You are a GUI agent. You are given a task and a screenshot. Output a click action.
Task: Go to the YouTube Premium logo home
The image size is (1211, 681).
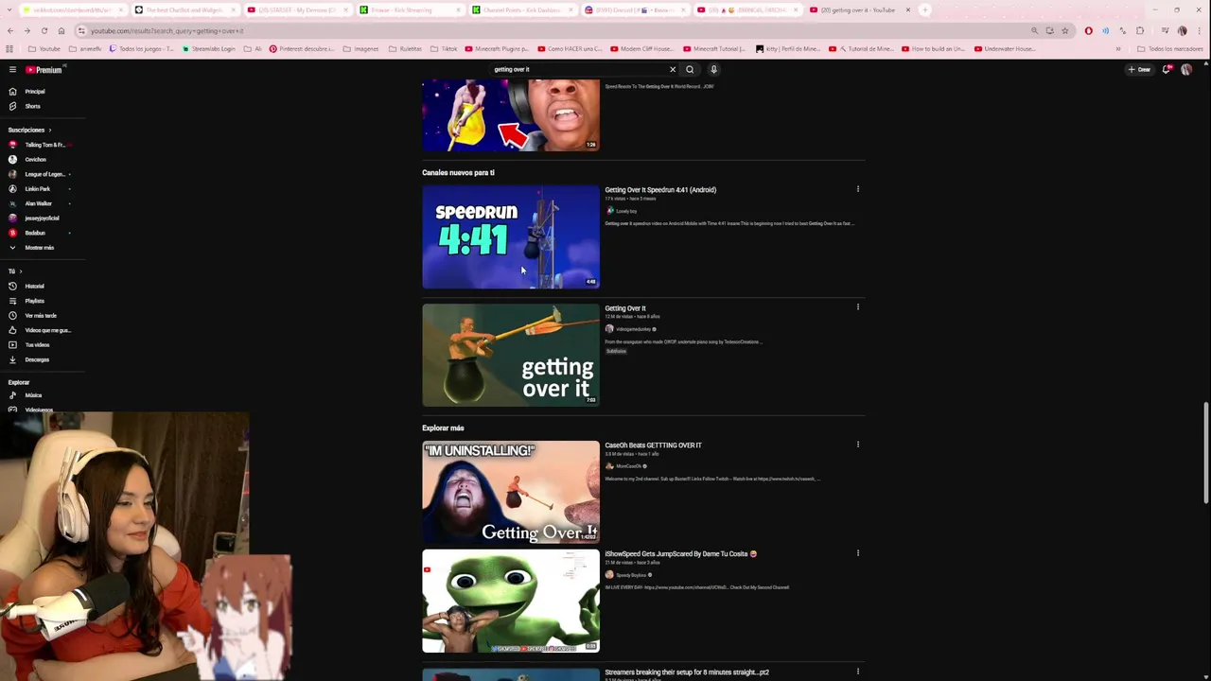[x=44, y=69]
